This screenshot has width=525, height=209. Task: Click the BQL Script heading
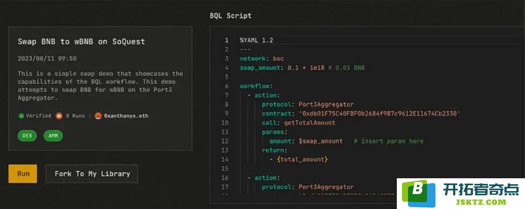230,16
